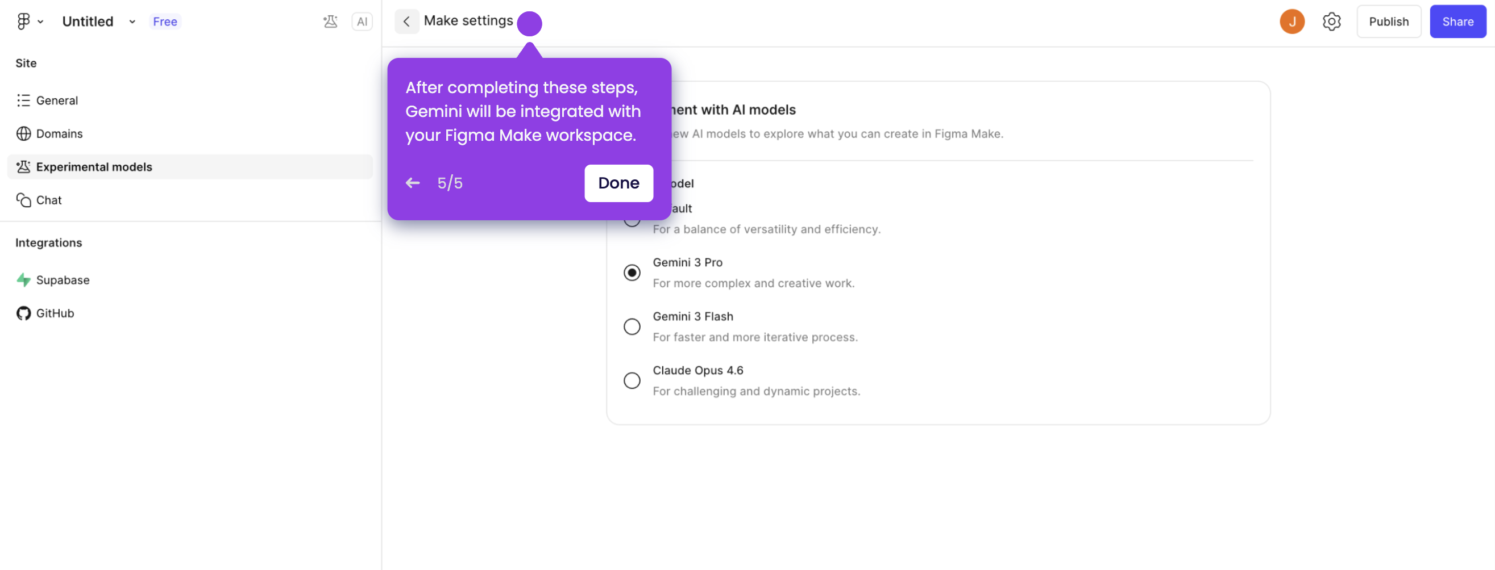Click "For challenging and dynamic projects." text
The image size is (1495, 570).
[756, 391]
